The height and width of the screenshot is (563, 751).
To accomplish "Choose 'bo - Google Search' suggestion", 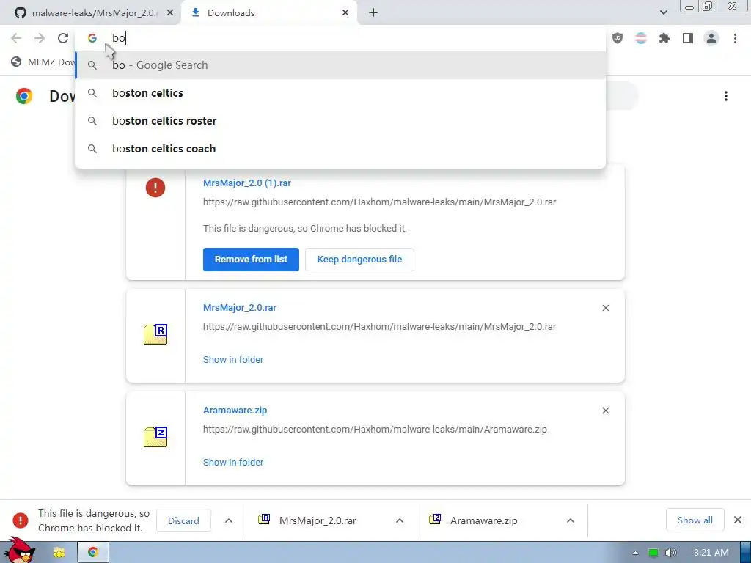I will tap(340, 65).
